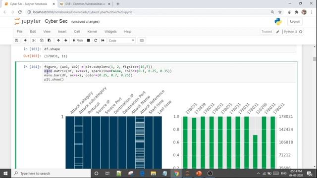Click the Python 3 kernel indicator
This screenshot has height=178, width=317.
(292, 32)
